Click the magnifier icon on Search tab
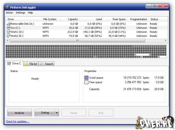175x130 pixels. (42, 64)
